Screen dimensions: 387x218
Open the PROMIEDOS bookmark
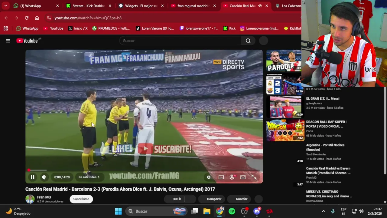click(111, 28)
